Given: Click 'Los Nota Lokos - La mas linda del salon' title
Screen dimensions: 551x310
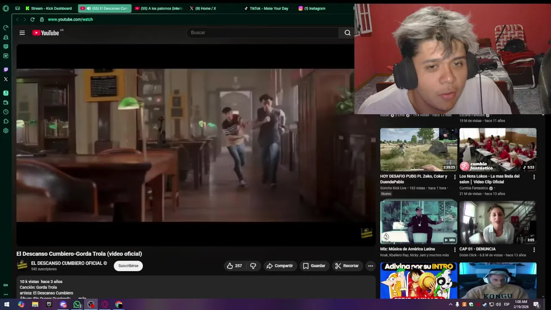Looking at the screenshot, I should (489, 179).
